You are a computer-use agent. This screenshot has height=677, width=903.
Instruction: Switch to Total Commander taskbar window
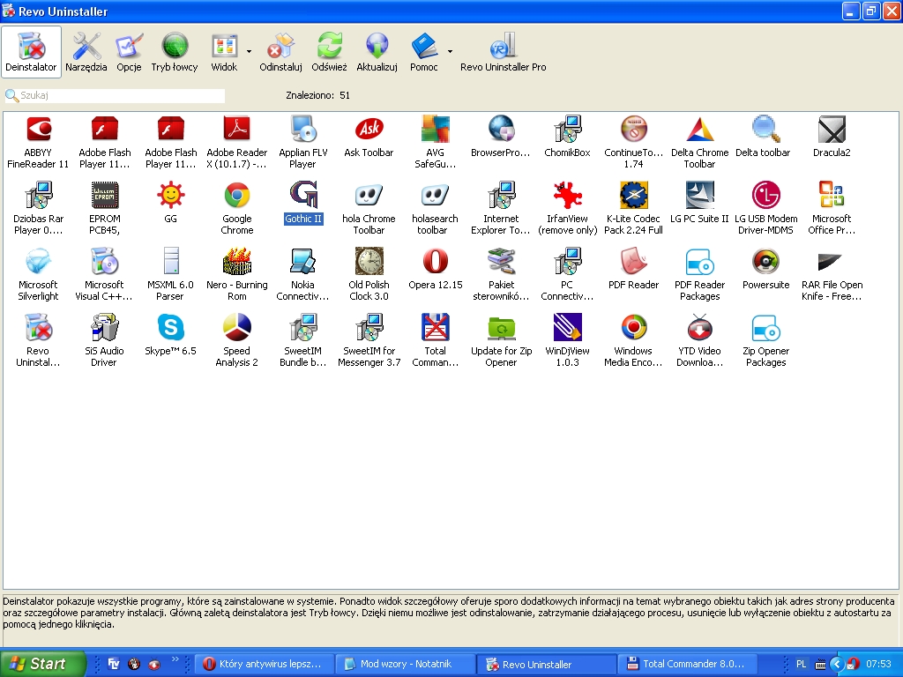coord(688,665)
